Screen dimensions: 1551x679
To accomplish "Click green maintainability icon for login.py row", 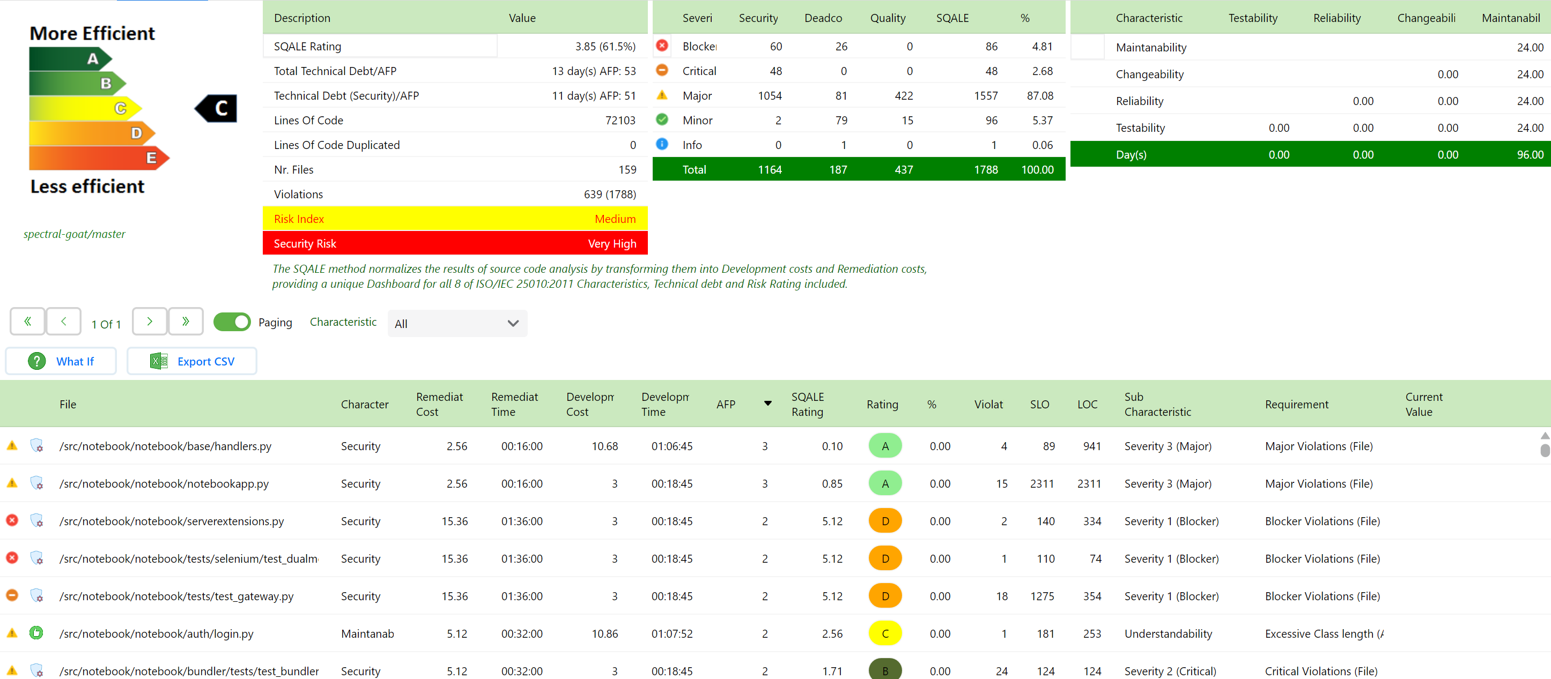I will pyautogui.click(x=36, y=633).
